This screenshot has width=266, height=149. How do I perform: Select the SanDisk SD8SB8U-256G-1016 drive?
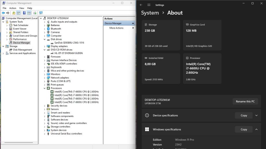tap(69, 43)
